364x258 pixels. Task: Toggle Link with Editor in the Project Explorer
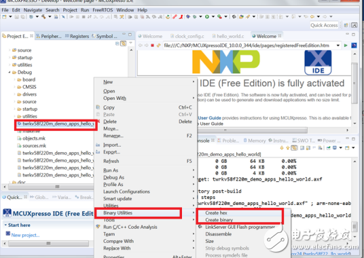(124, 43)
